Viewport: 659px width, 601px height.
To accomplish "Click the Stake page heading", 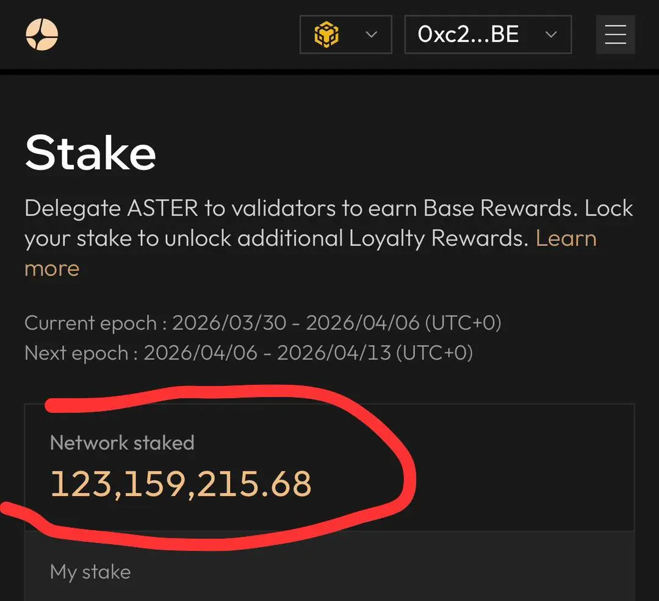I will click(x=90, y=153).
